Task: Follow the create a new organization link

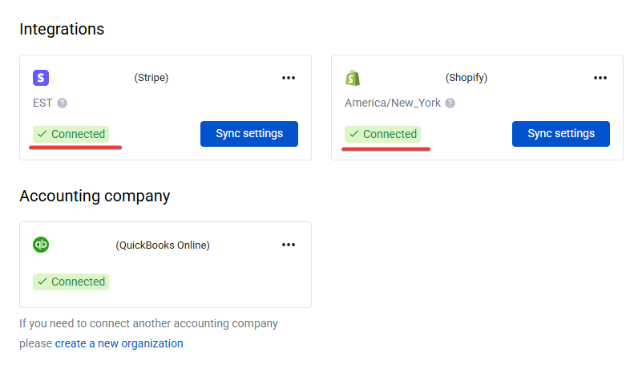Action: pyautogui.click(x=119, y=343)
